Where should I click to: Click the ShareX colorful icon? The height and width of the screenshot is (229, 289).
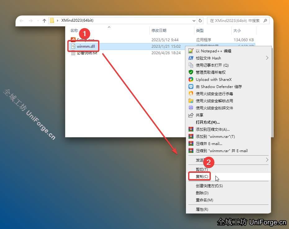point(191,79)
